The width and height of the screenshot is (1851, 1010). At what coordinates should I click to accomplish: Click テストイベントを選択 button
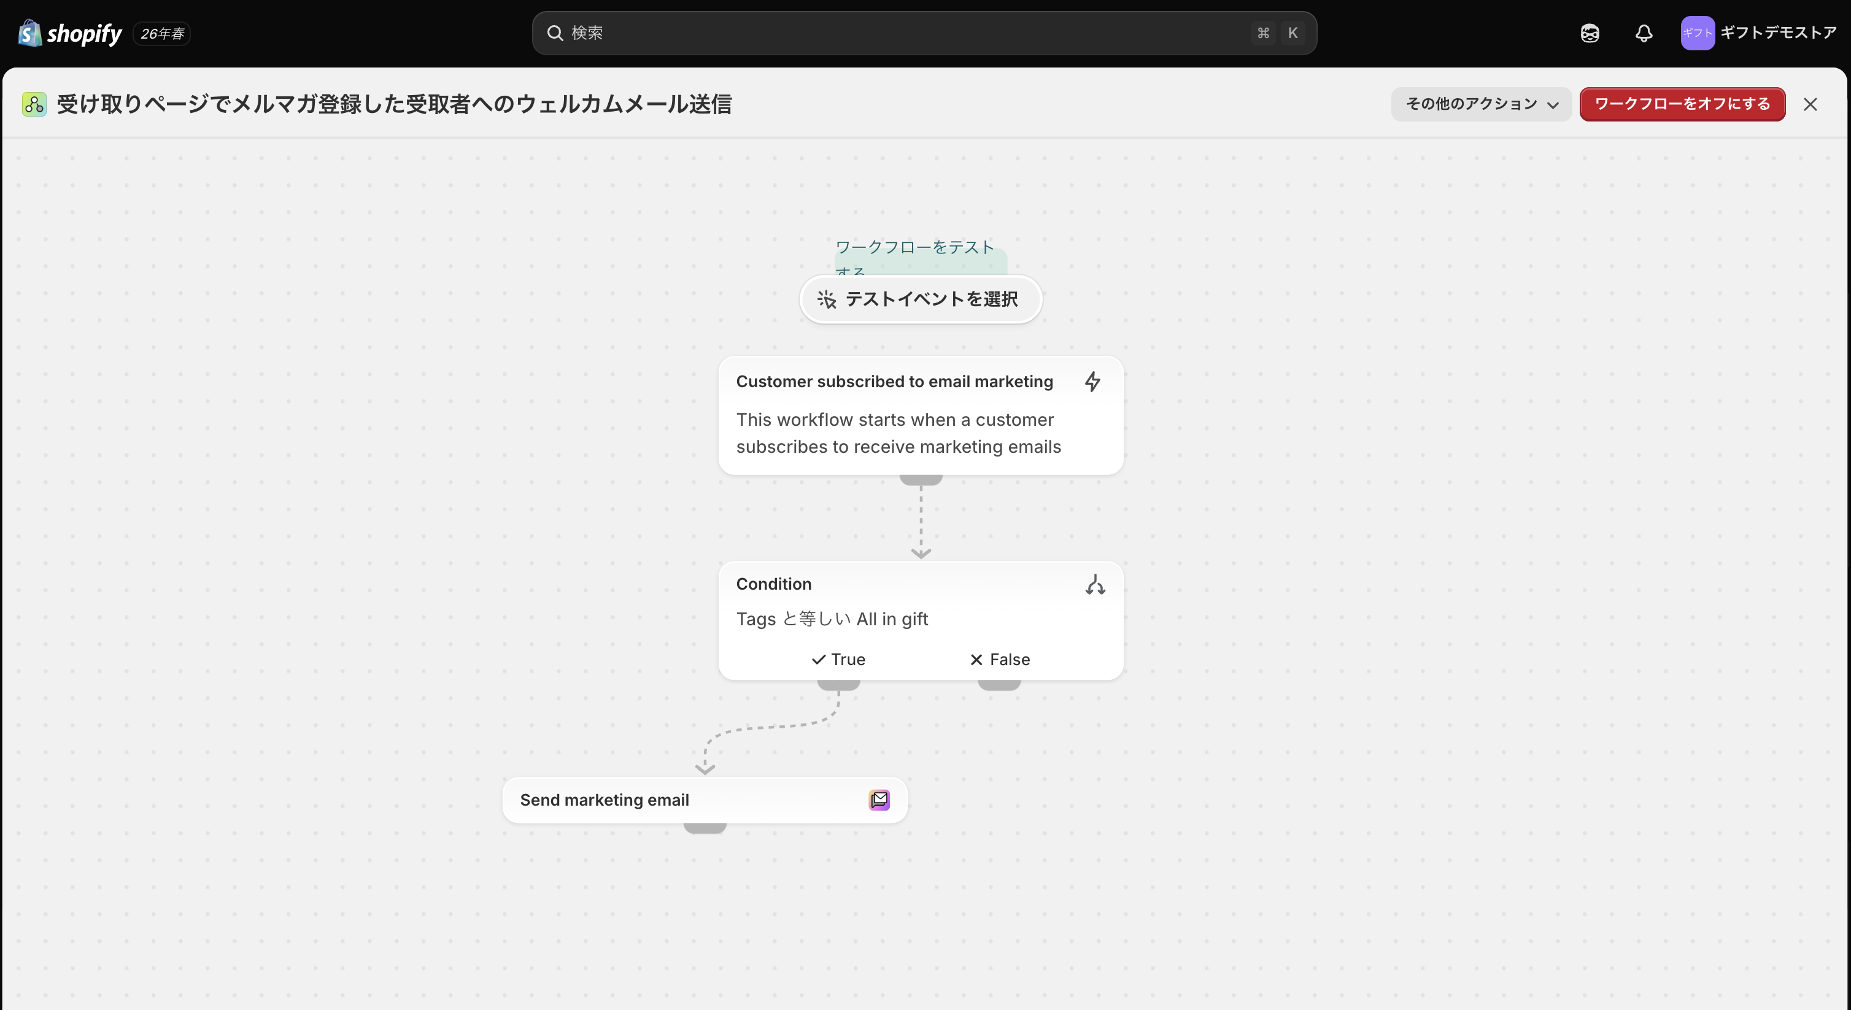(921, 299)
